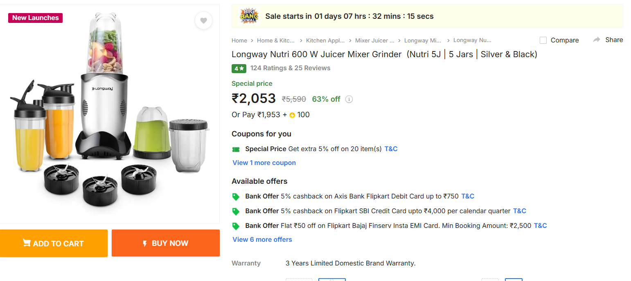
Task: Open the Mixer Juicer breadcrumb
Action: [x=374, y=40]
